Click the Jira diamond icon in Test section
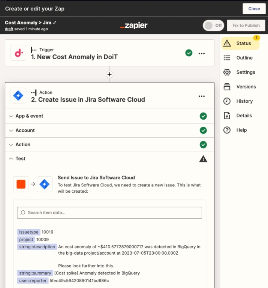Screen dimensions: 268x288 tap(45, 184)
